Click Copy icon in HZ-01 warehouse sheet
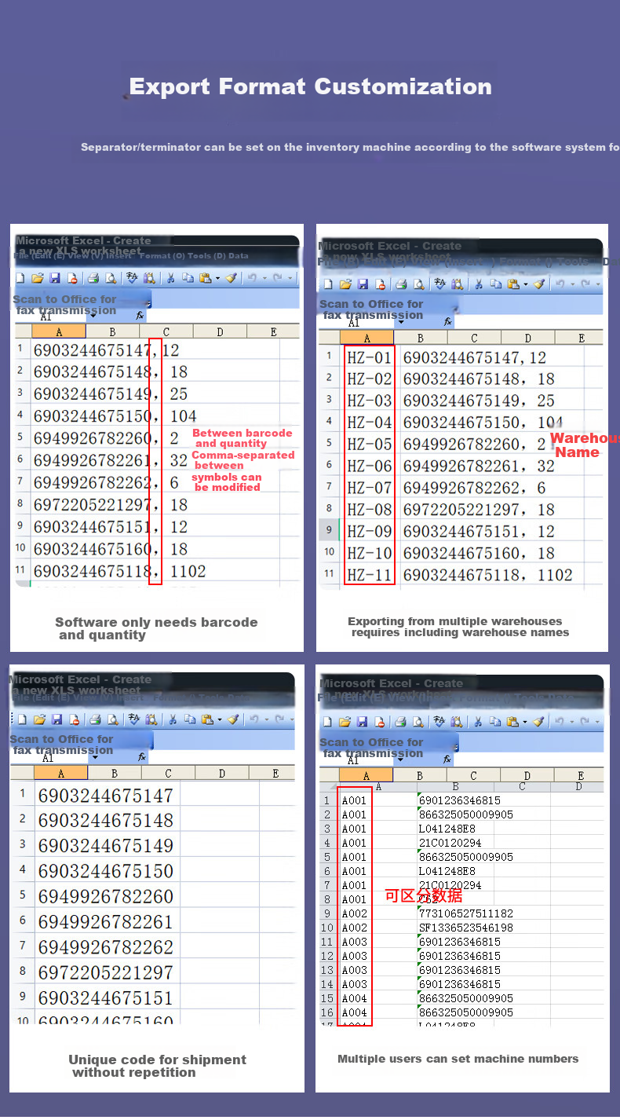Image resolution: width=620 pixels, height=1120 pixels. click(496, 284)
